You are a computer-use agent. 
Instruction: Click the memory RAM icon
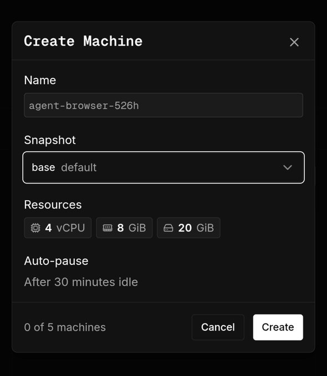[108, 228]
